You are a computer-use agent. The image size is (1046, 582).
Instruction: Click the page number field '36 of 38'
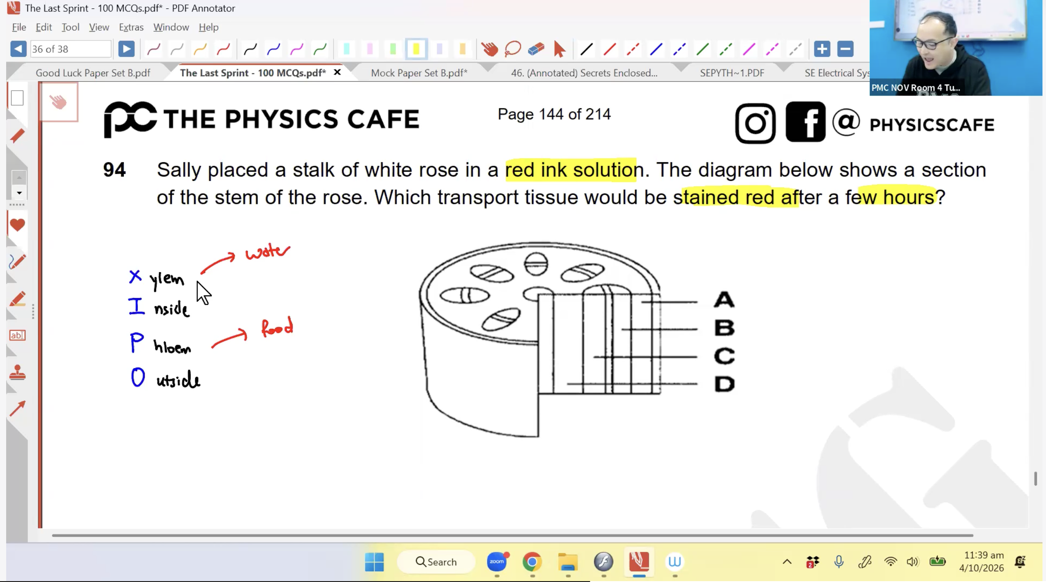point(70,49)
